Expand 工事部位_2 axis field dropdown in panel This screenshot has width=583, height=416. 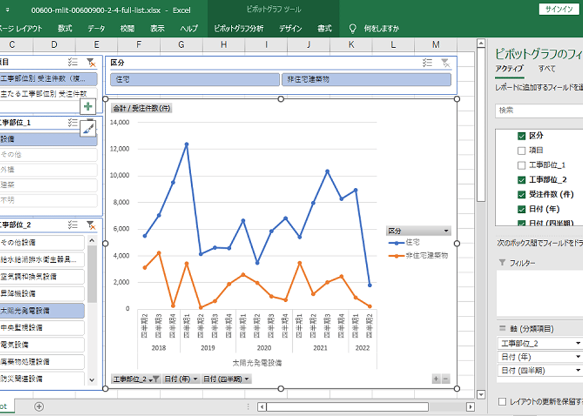tap(578, 343)
